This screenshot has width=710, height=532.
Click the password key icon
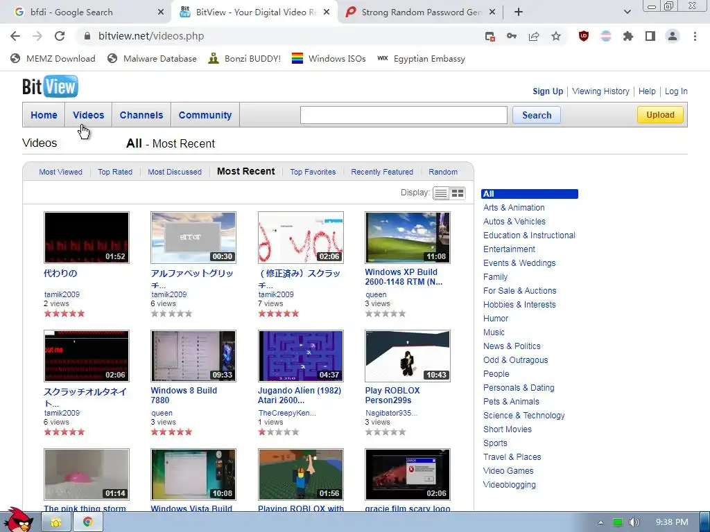pos(512,36)
